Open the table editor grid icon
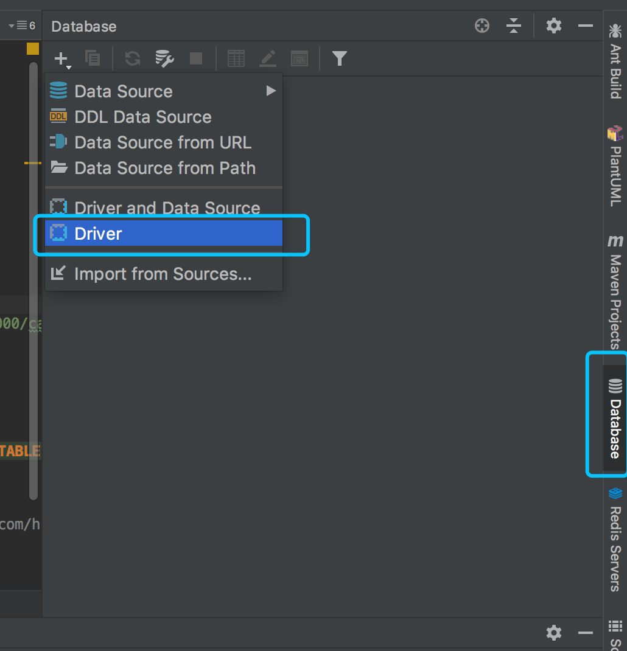This screenshot has width=627, height=651. point(236,58)
